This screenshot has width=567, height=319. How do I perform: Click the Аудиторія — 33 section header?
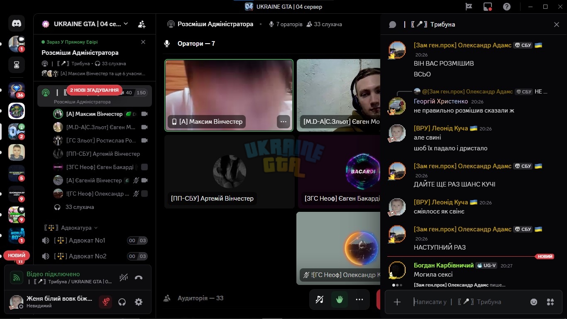(200, 298)
